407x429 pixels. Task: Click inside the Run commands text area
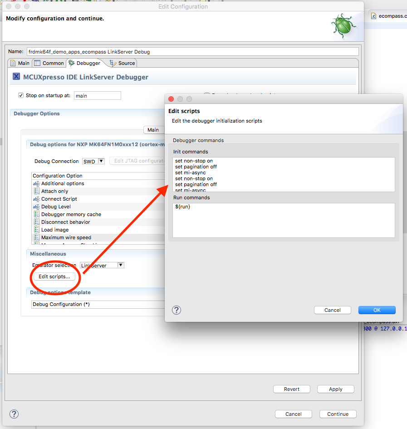(x=284, y=220)
